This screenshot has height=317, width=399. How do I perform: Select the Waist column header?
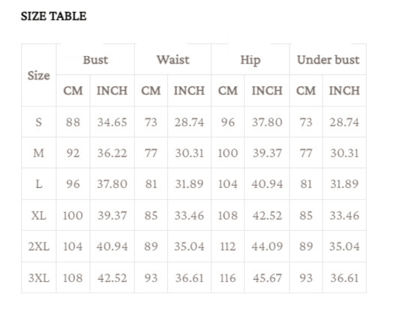173,60
